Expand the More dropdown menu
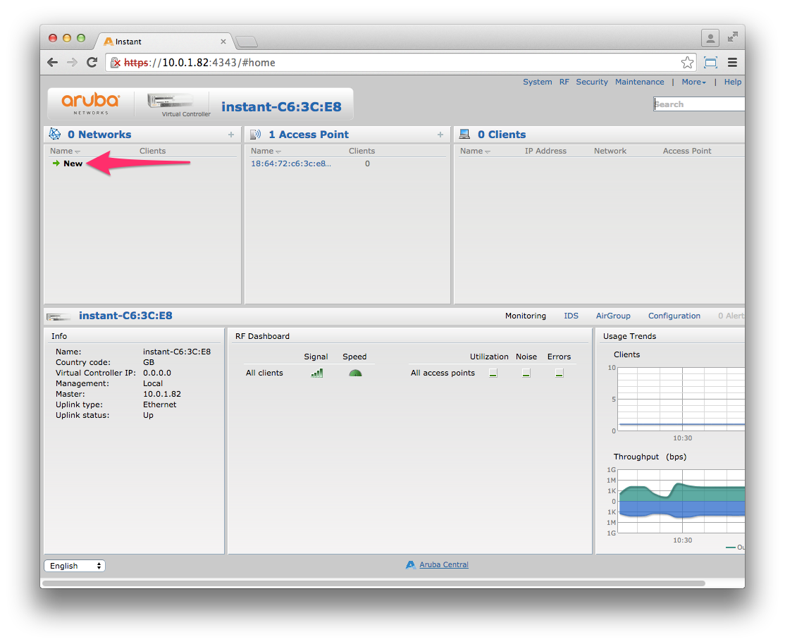The height and width of the screenshot is (644, 785). [693, 82]
